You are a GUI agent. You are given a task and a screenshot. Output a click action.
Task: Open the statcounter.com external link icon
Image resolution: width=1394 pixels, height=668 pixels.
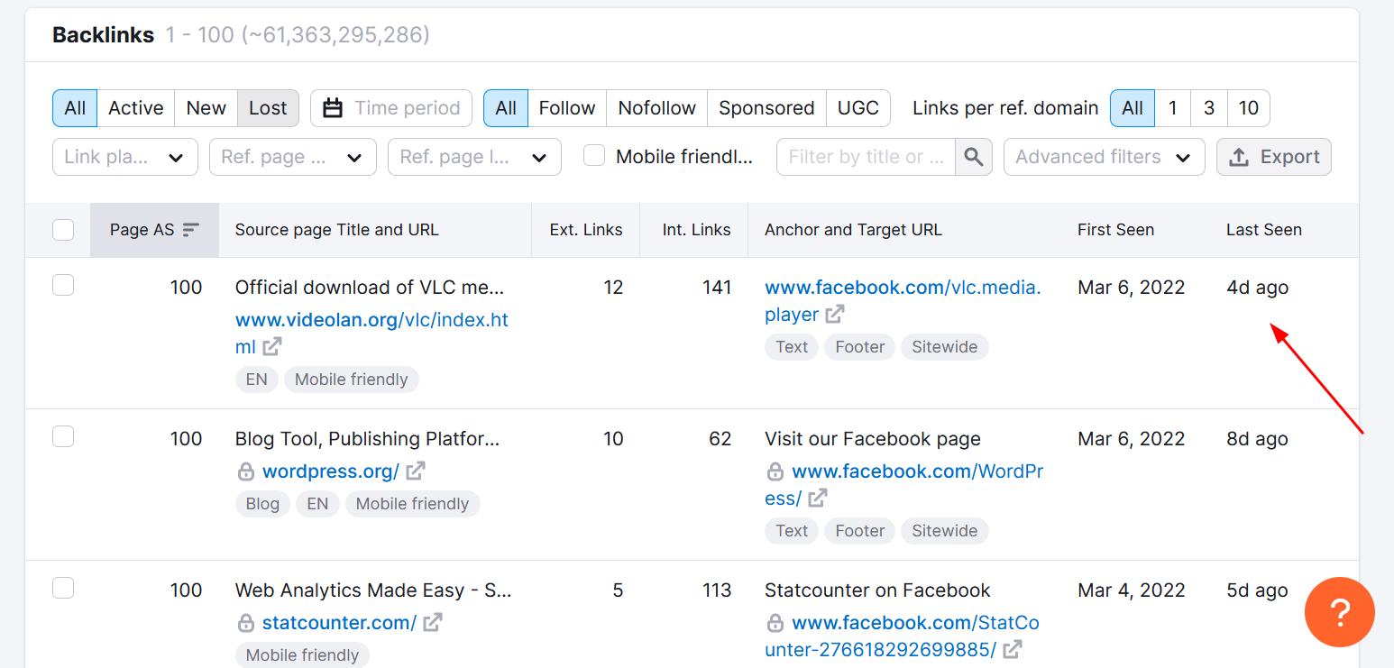[x=433, y=623]
